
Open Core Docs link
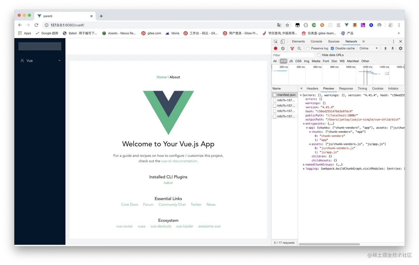coord(129,205)
